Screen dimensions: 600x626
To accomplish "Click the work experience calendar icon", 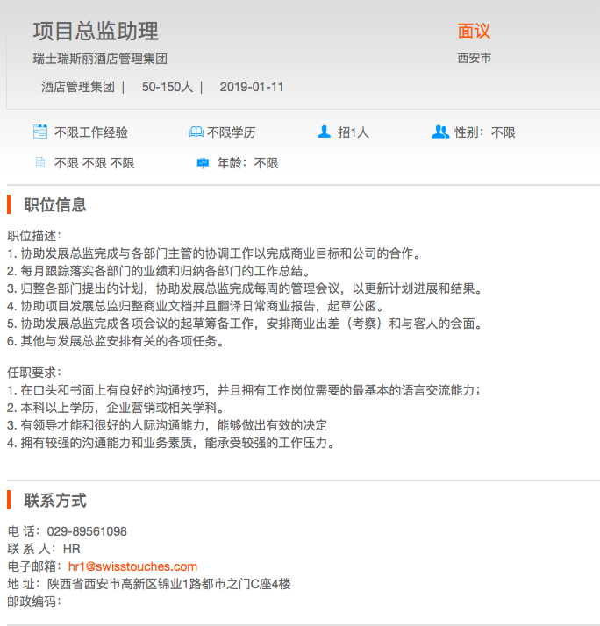I will point(39,132).
